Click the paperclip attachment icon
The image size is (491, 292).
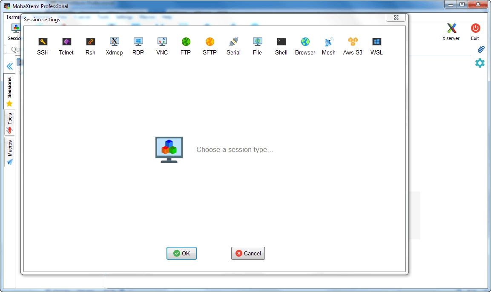(481, 49)
